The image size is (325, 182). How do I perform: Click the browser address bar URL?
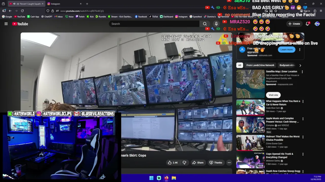(82, 11)
